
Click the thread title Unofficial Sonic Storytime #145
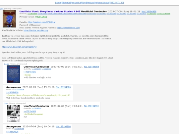pyautogui.click(x=50, y=11)
